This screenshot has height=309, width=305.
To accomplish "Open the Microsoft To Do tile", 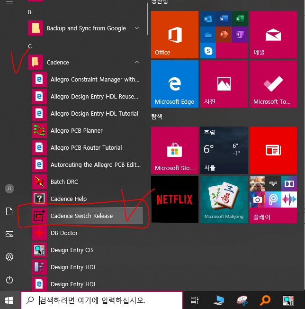I will coord(273,84).
